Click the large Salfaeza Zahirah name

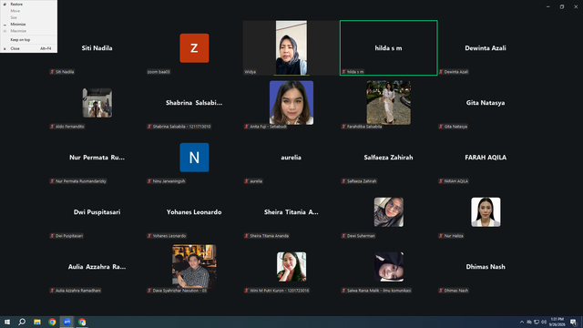pos(388,158)
